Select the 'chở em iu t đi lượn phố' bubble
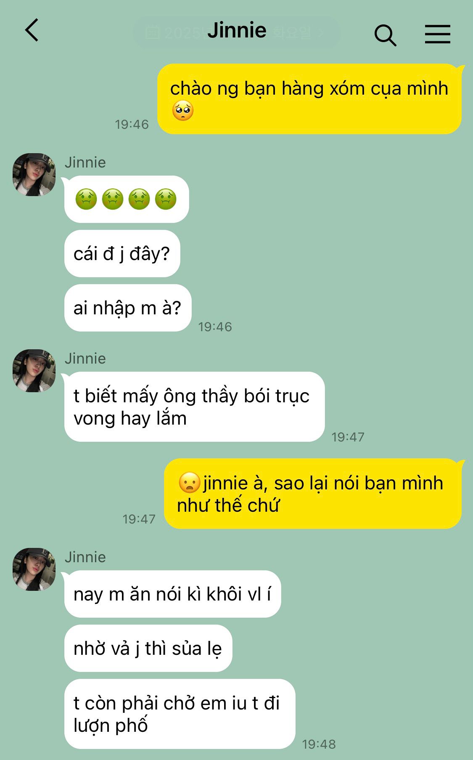The width and height of the screenshot is (473, 760). (180, 714)
